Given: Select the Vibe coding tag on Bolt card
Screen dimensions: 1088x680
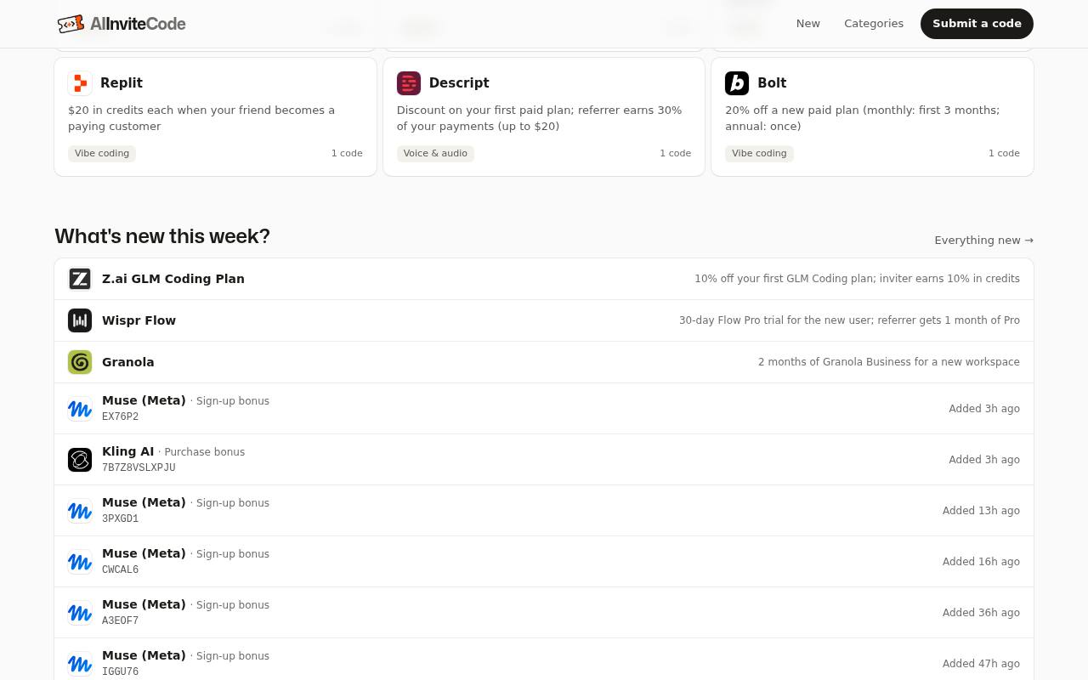Looking at the screenshot, I should 759,154.
